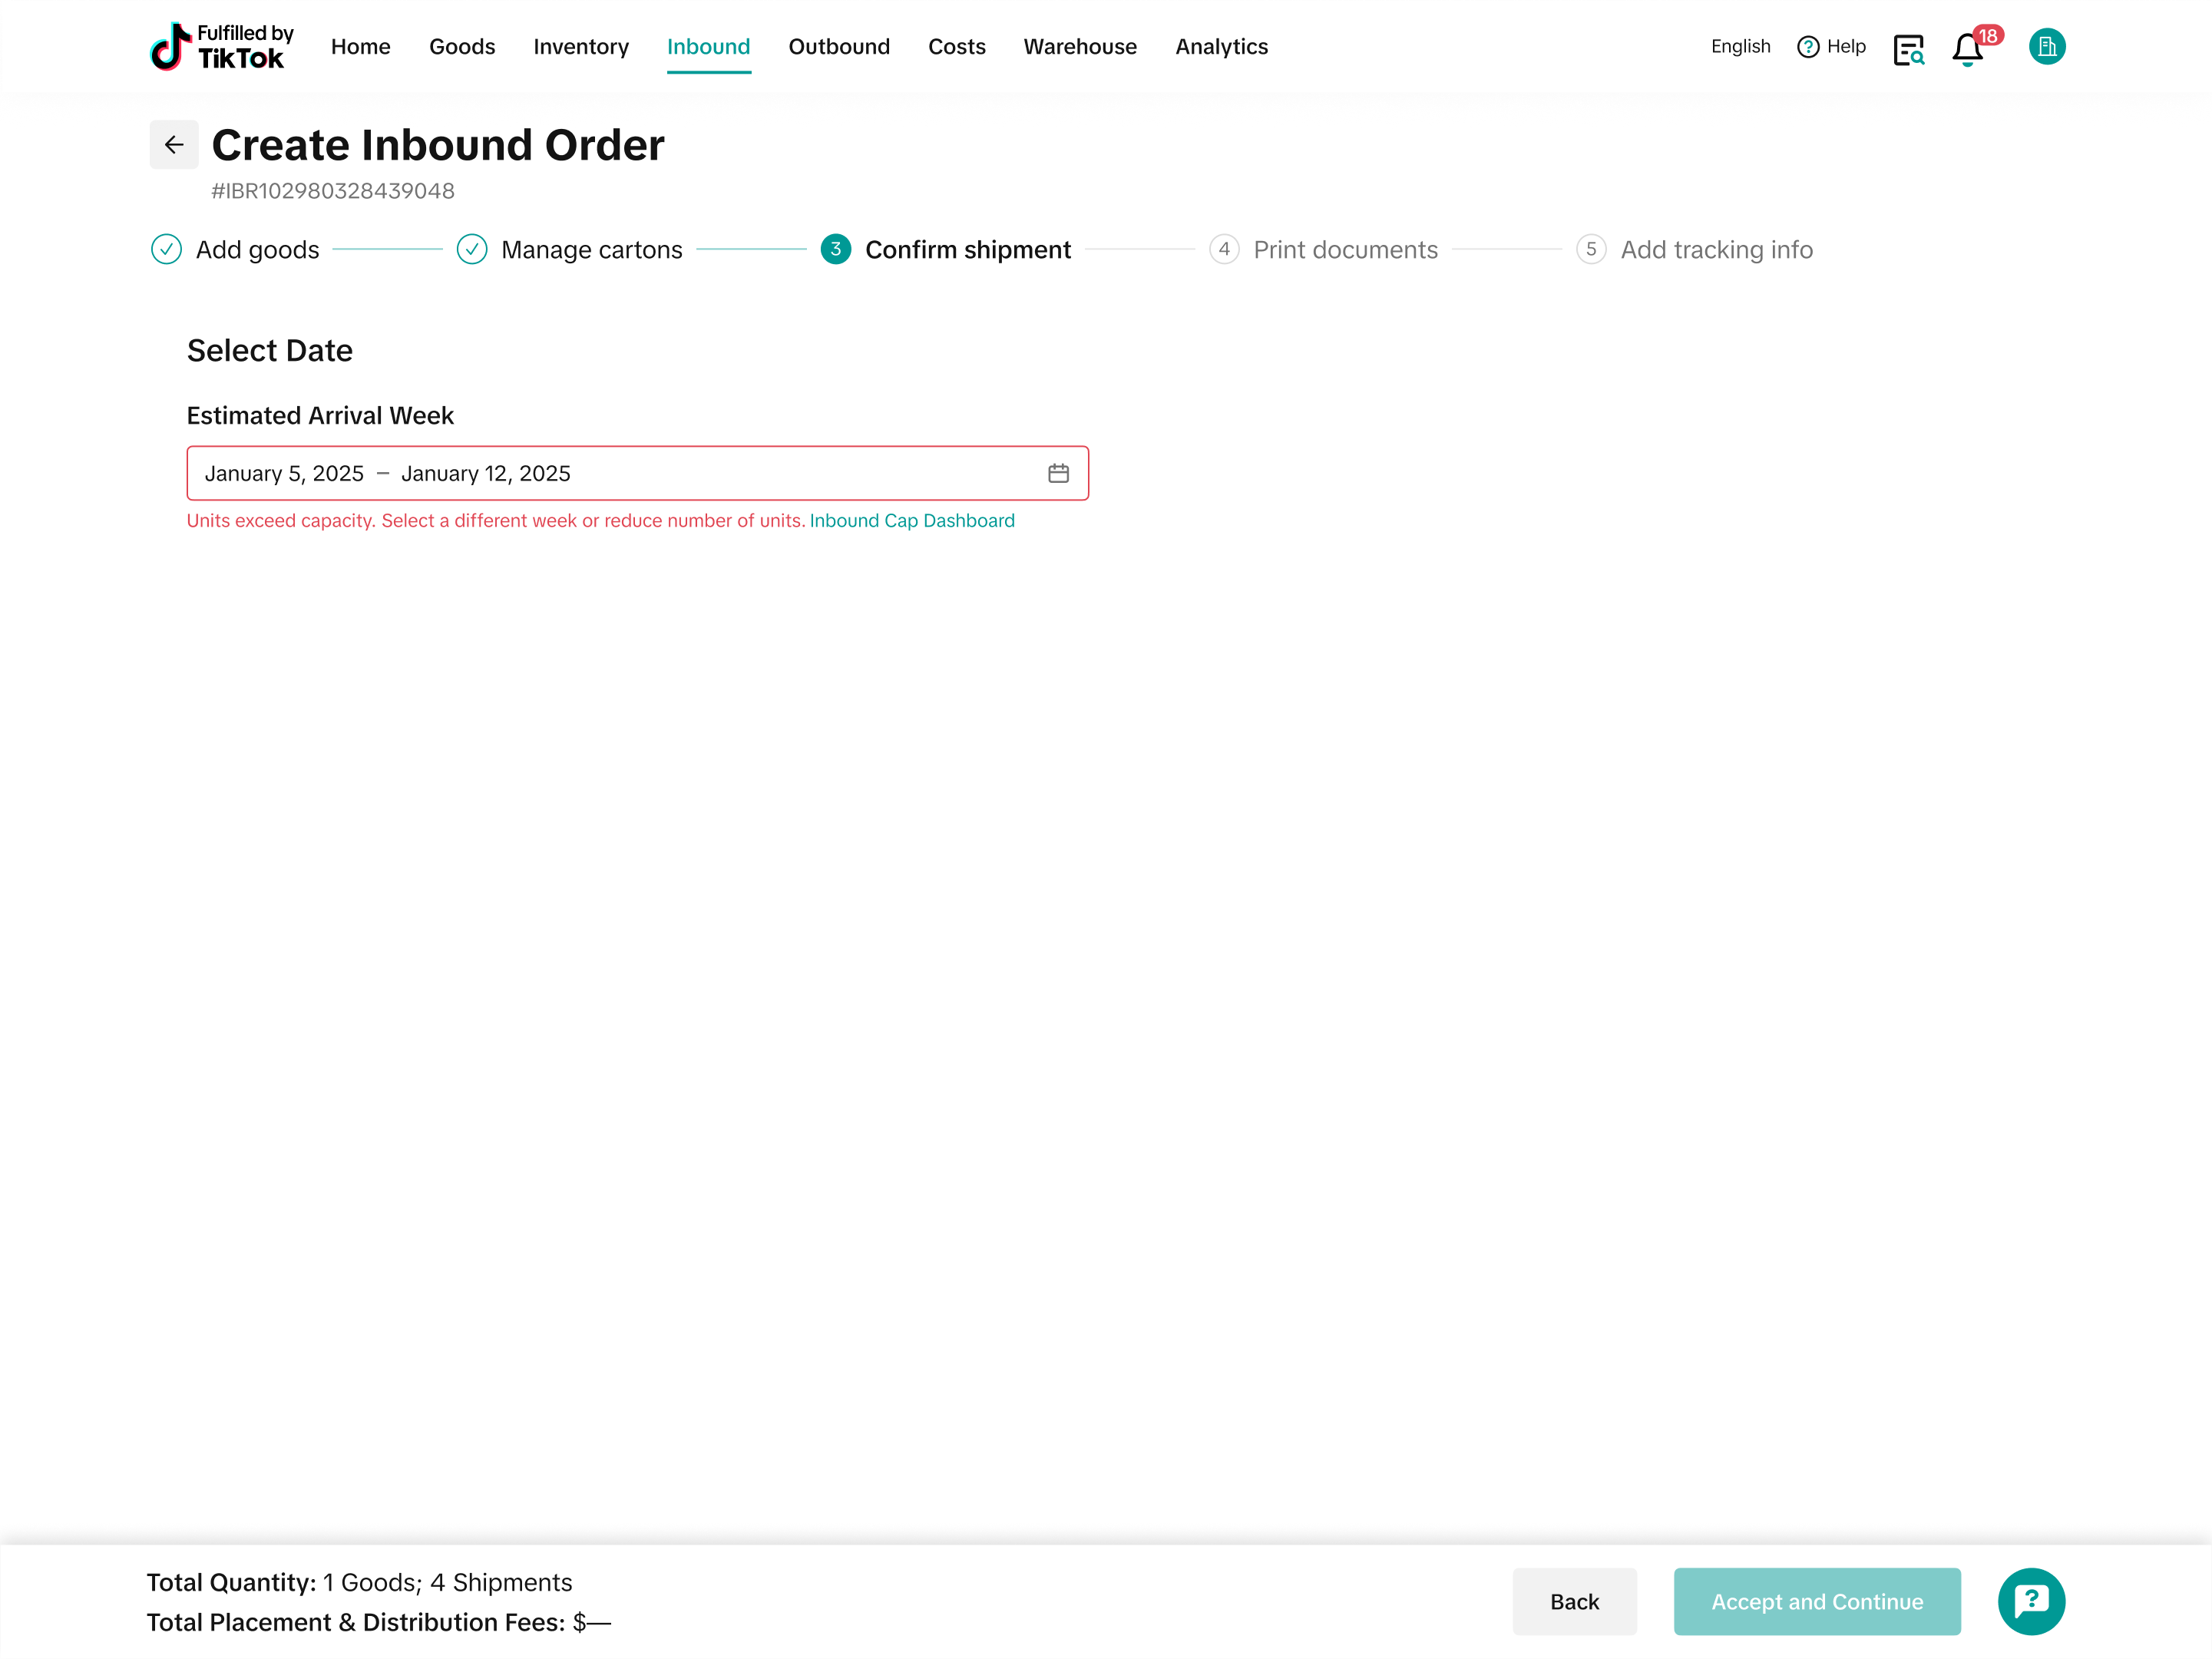Open the calendar icon in date field
The height and width of the screenshot is (1659, 2212).
[1058, 473]
